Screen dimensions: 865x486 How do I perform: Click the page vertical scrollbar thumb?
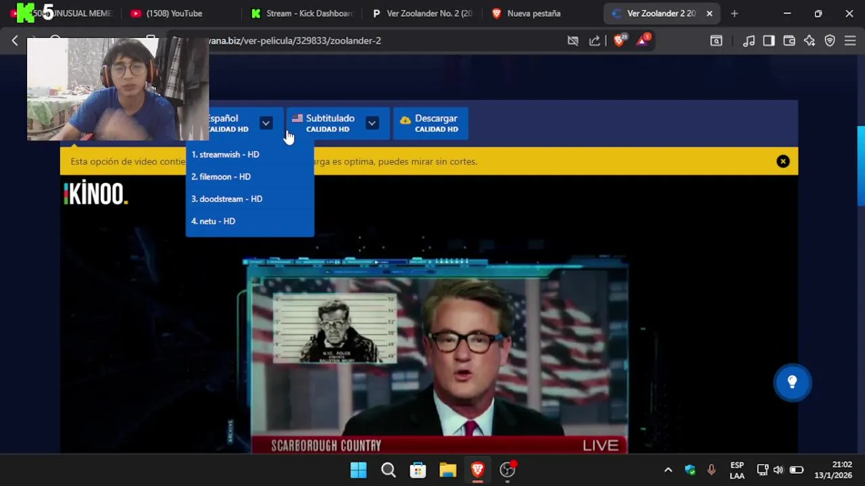pos(861,165)
